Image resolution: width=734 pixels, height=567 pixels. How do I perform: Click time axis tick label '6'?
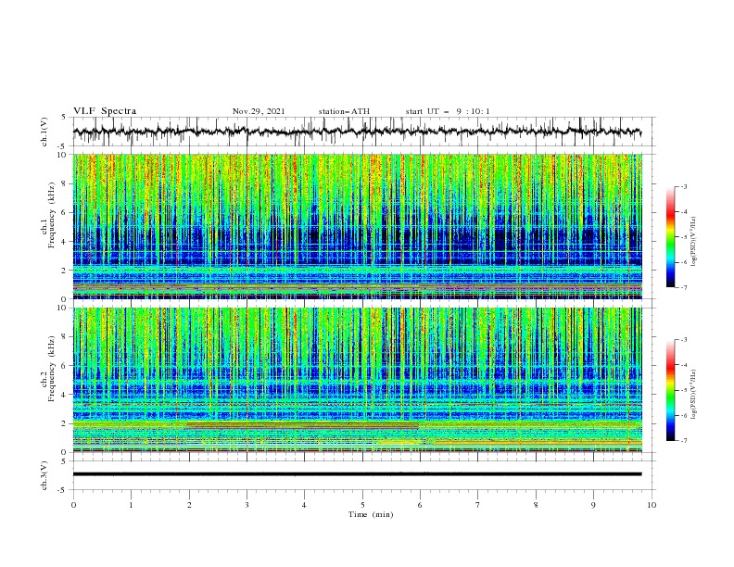coord(420,505)
